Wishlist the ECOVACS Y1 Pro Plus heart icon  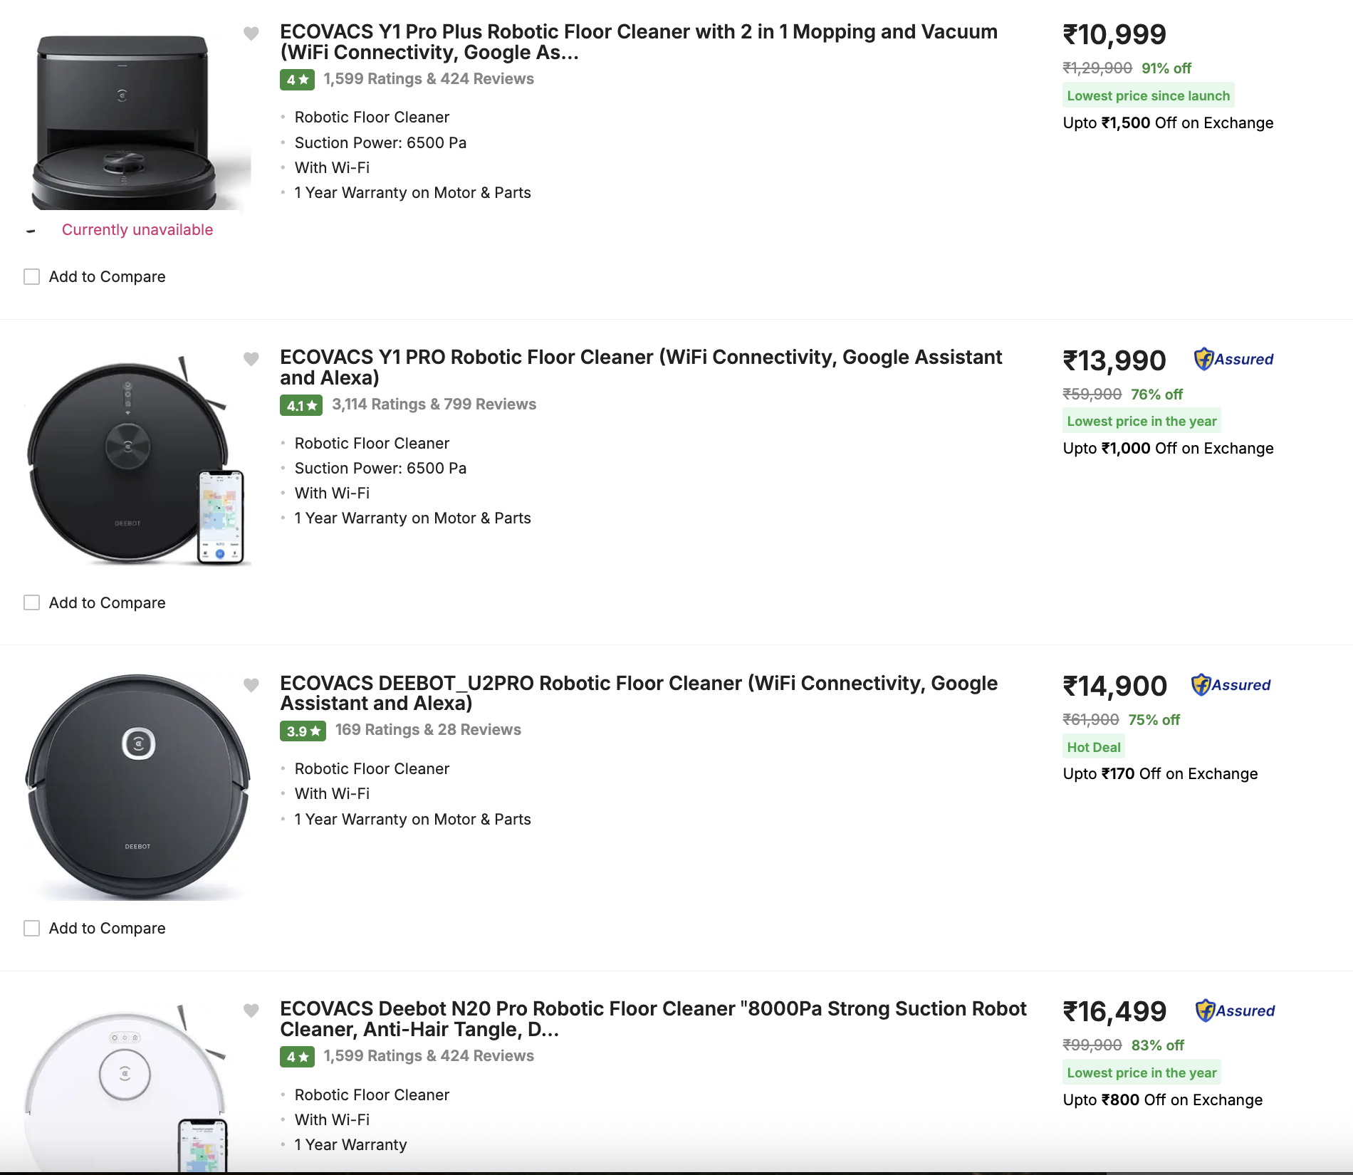click(x=251, y=33)
